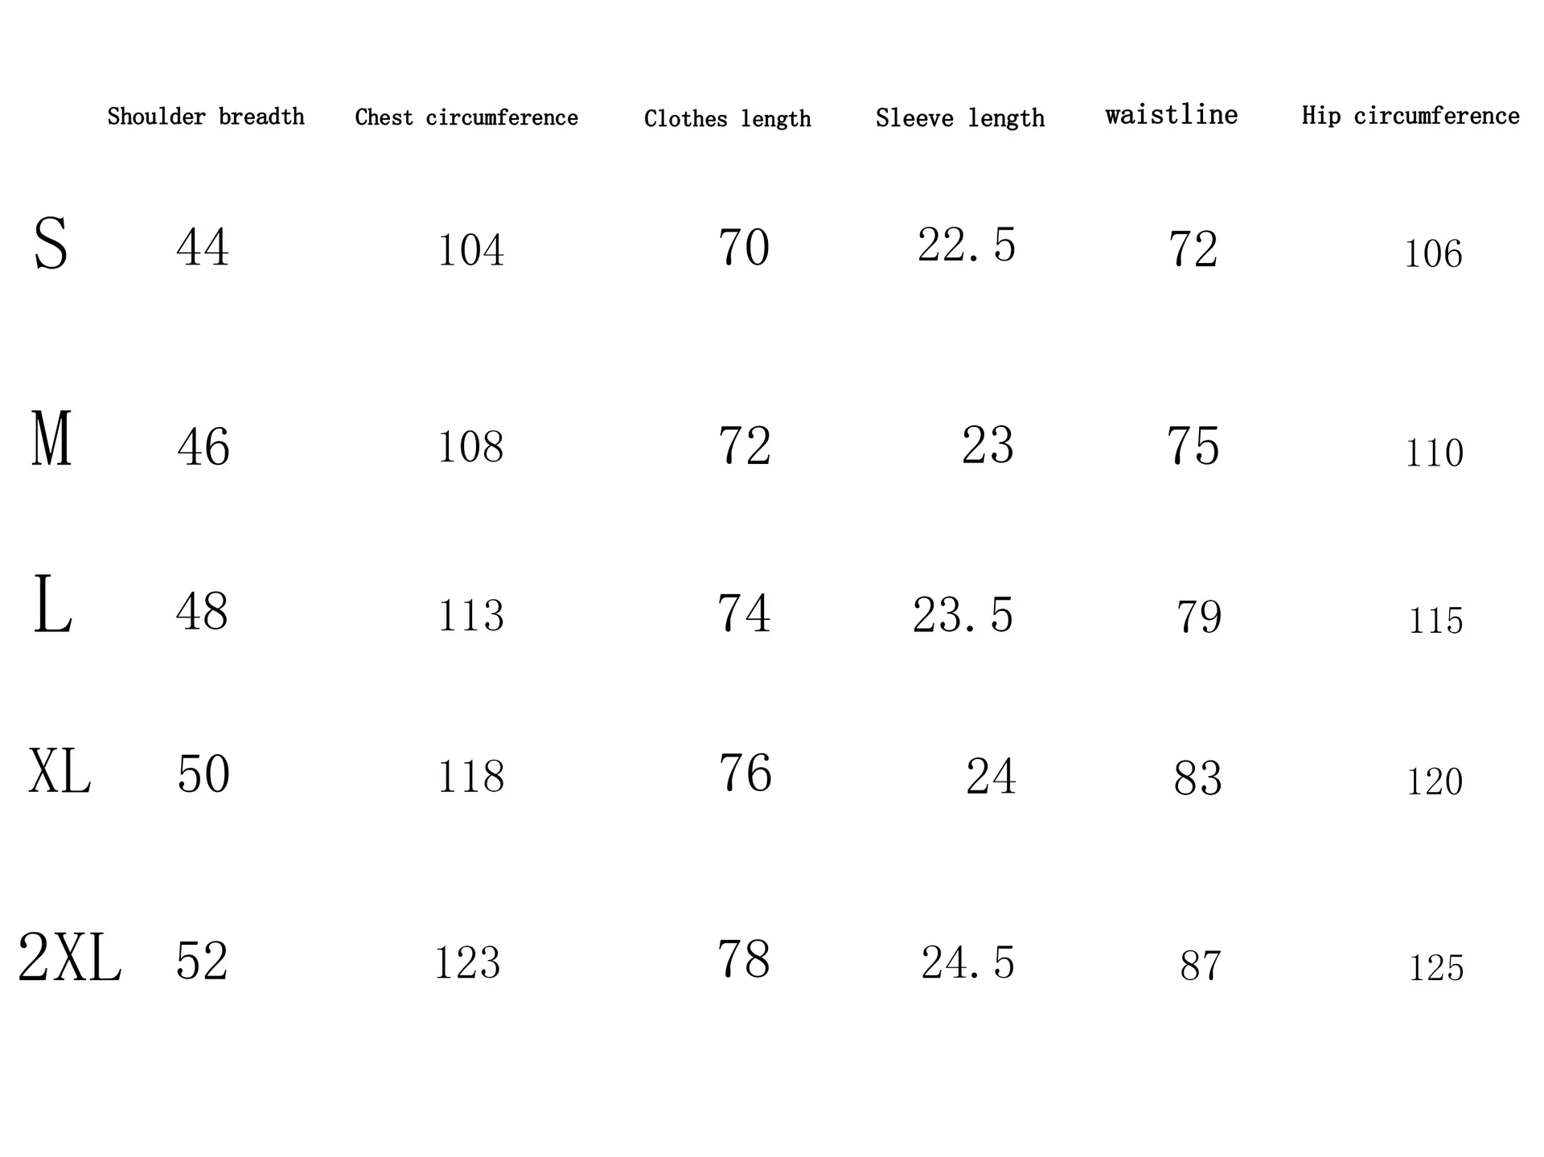Click the Sleeve length header
Screen dimensions: 1544x1157
point(960,118)
